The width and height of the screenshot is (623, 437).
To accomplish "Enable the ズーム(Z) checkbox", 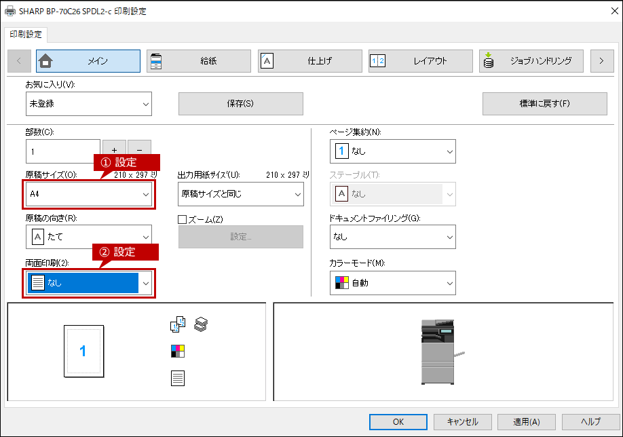I will 183,219.
